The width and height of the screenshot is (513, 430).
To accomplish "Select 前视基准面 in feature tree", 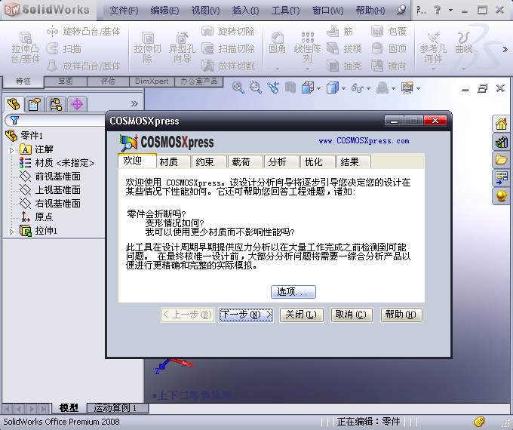I will tap(50, 177).
